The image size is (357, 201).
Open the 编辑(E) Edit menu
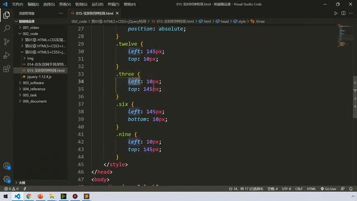point(33,4)
